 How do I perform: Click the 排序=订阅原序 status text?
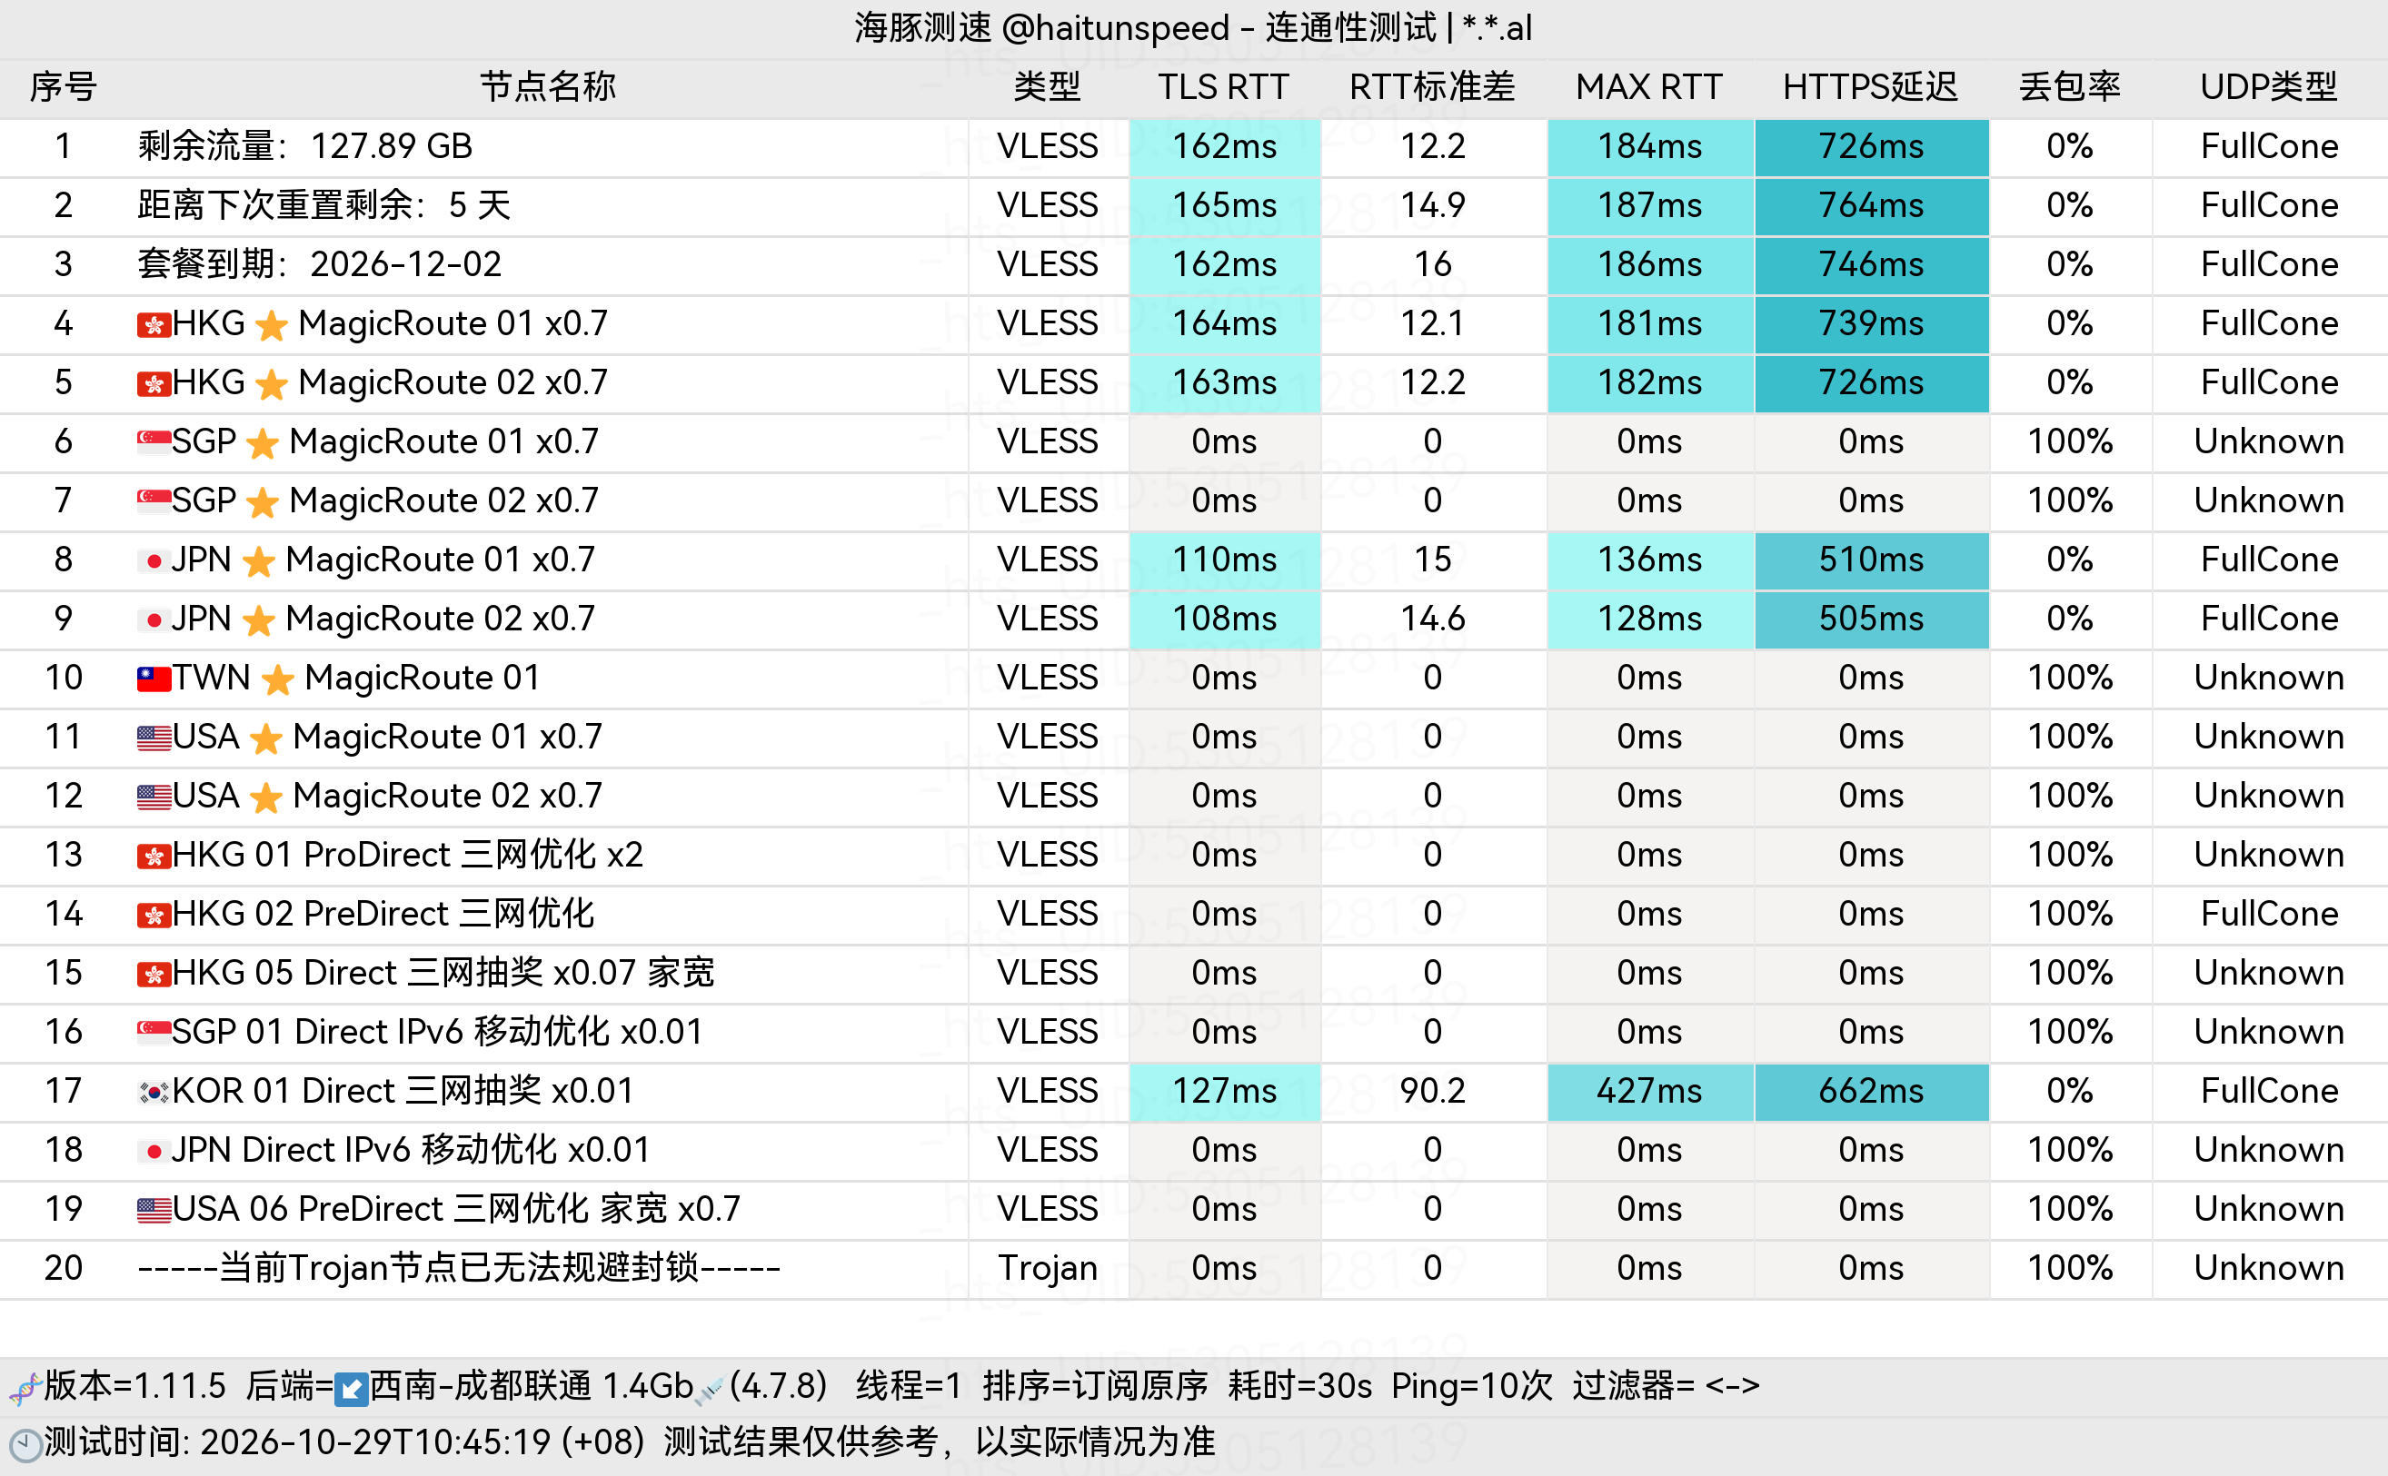[1095, 1386]
